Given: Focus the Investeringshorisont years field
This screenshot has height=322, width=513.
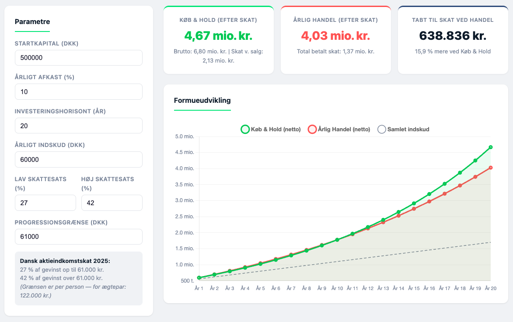Looking at the screenshot, I should click(x=79, y=126).
